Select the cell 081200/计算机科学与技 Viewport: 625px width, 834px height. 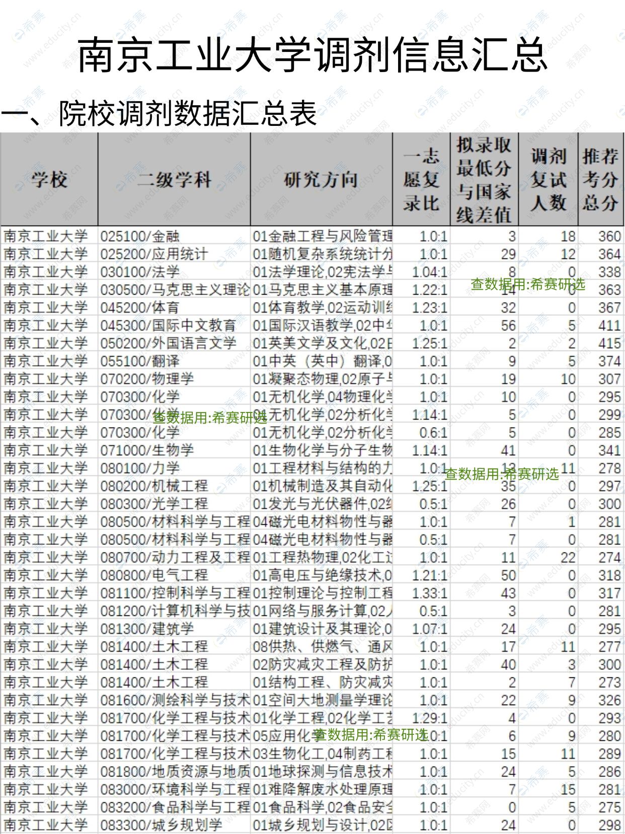point(175,611)
